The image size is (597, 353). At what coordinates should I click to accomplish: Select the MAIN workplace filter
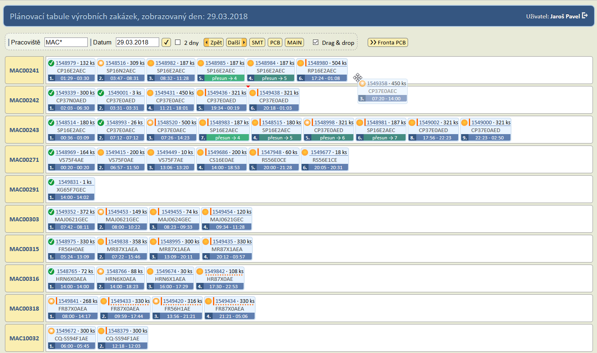click(294, 42)
